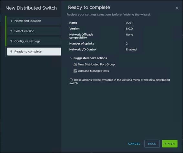Click the Network Offloads compatibility label

[x=81, y=36]
